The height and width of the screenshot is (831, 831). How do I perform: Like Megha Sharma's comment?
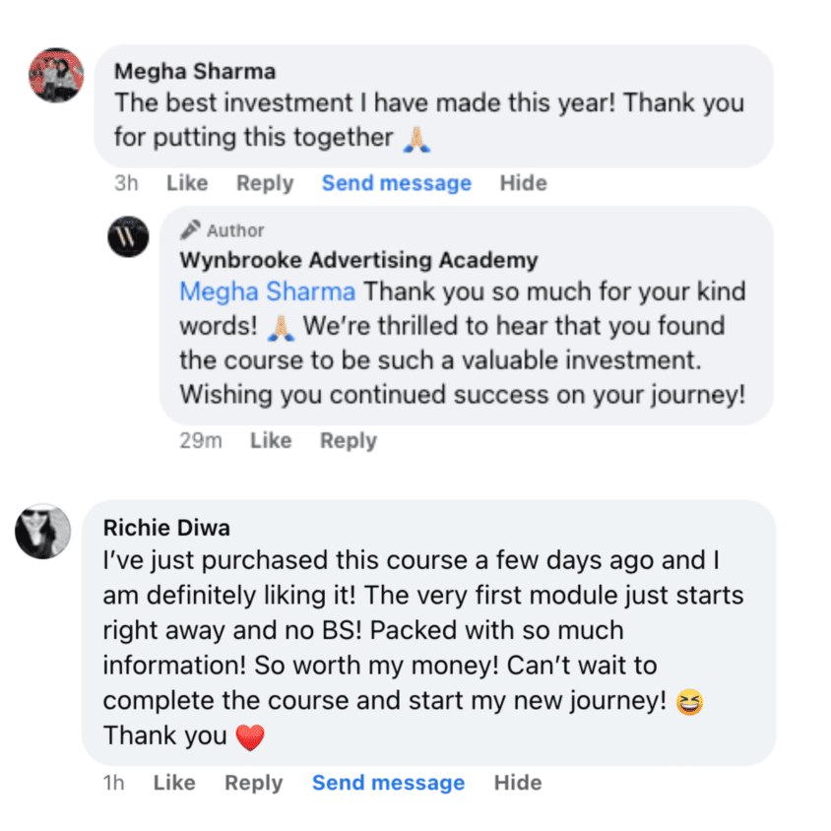(x=187, y=183)
